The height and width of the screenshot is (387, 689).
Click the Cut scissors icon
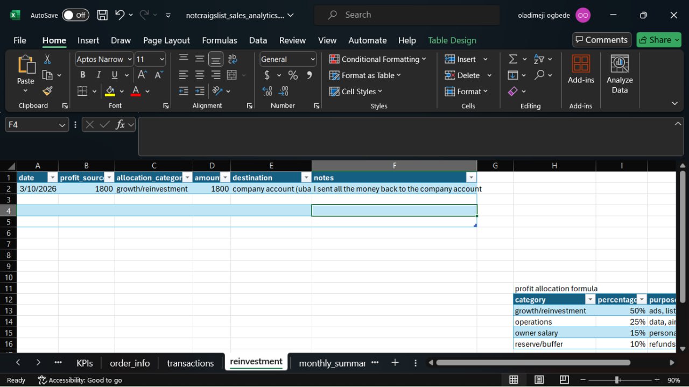click(47, 59)
